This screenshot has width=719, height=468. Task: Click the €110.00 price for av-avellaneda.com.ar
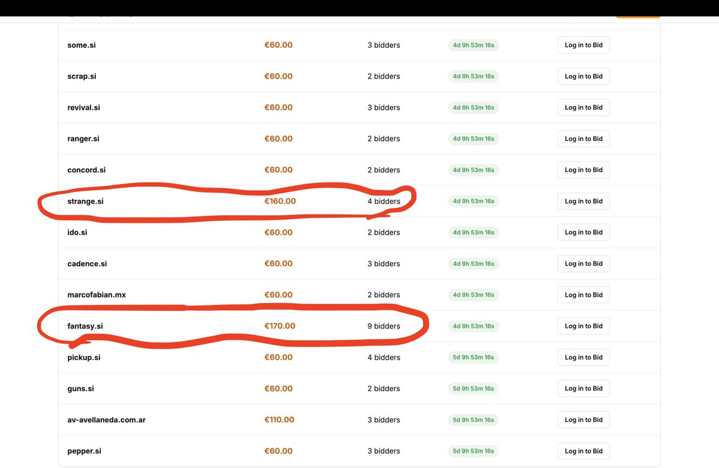[x=279, y=419]
